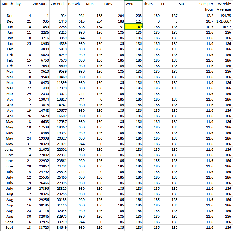The image size is (233, 231).
Task: Select the cell showing 171.6667
Action: [x=223, y=21]
